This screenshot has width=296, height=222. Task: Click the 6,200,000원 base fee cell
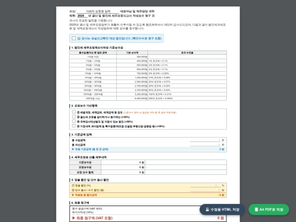tap(132, 98)
